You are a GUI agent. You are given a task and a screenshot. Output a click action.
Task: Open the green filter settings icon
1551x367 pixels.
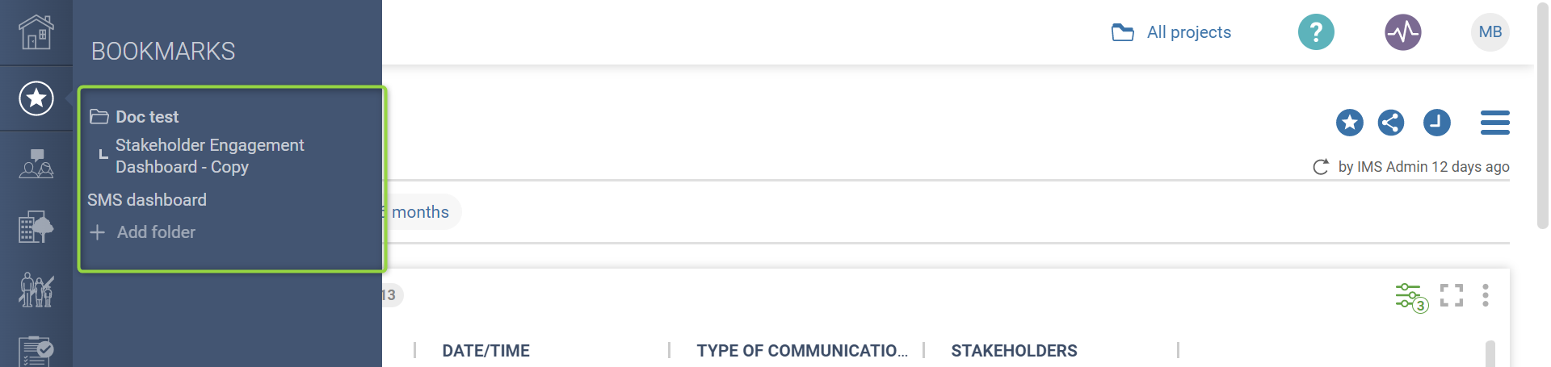pos(1410,296)
